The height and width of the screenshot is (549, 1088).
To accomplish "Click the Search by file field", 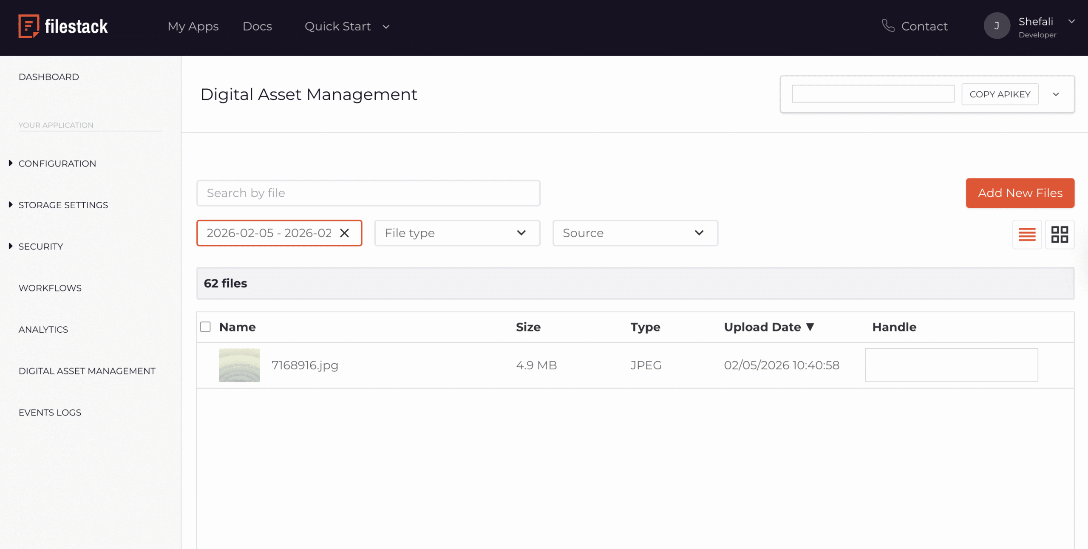I will [368, 192].
